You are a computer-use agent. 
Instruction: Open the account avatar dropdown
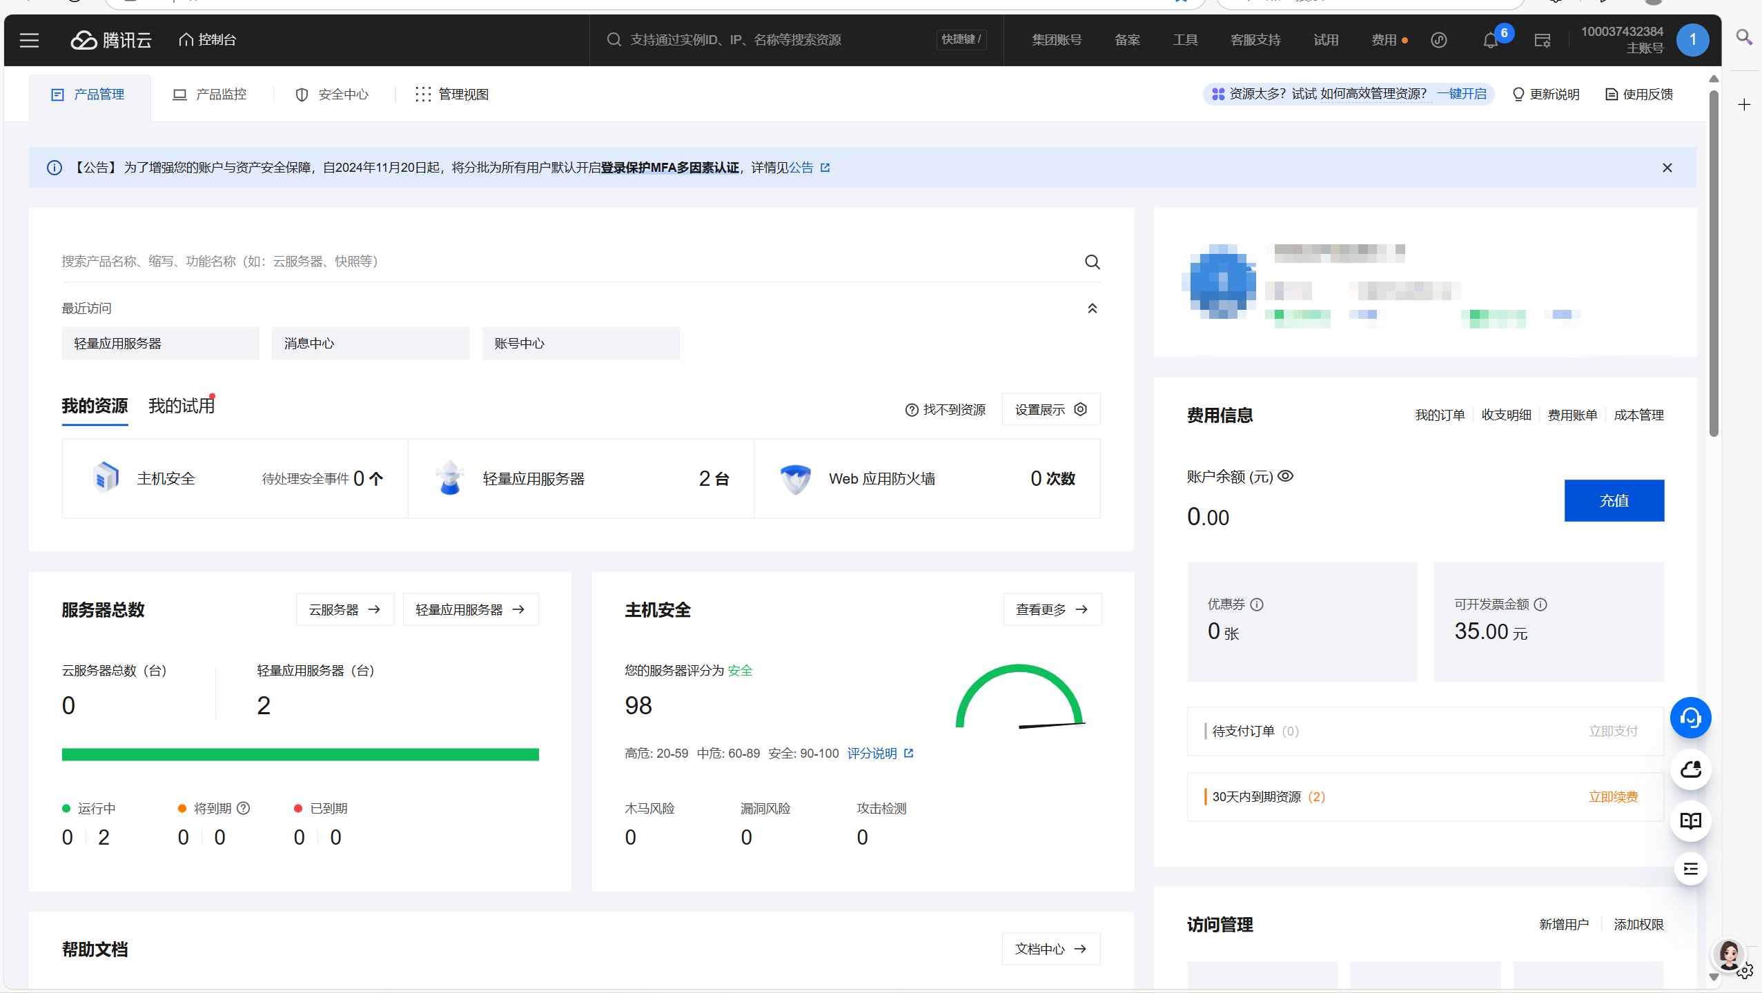point(1692,40)
